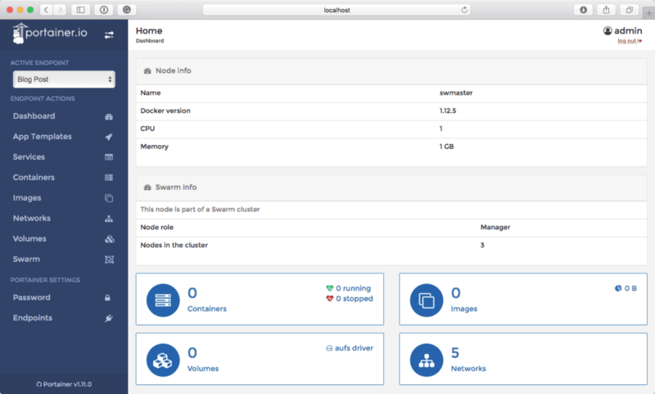The height and width of the screenshot is (394, 655).
Task: Click the Containers server icon in sidebar
Action: pos(109,178)
